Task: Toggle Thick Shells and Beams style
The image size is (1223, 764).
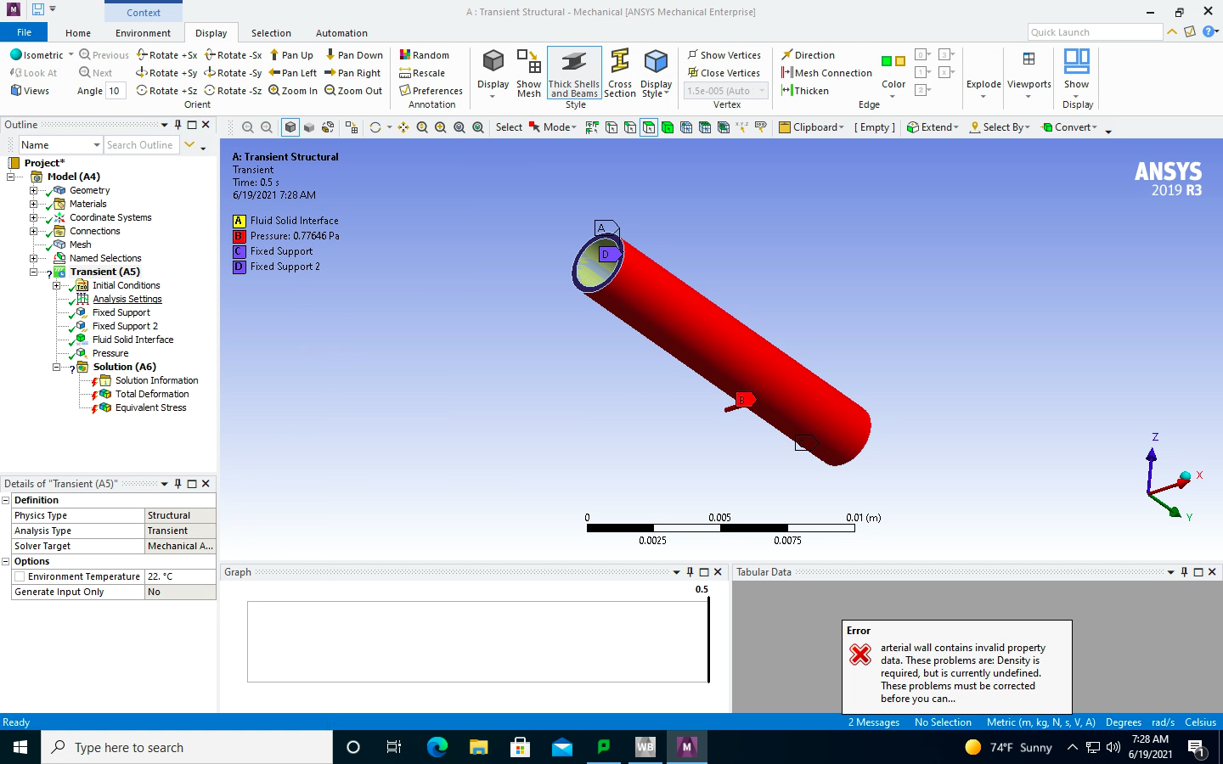Action: point(574,73)
